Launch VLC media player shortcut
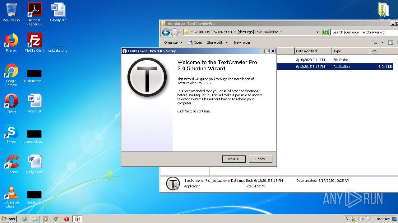398x223 pixels. 11,196
